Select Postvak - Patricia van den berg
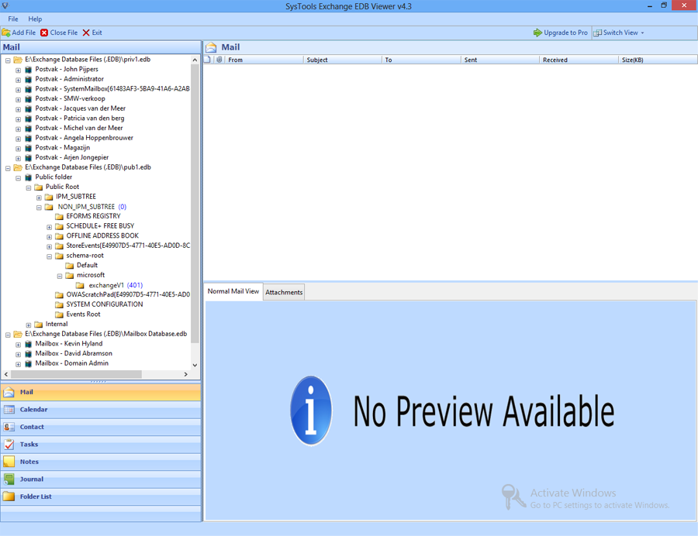This screenshot has width=698, height=536. pos(80,119)
